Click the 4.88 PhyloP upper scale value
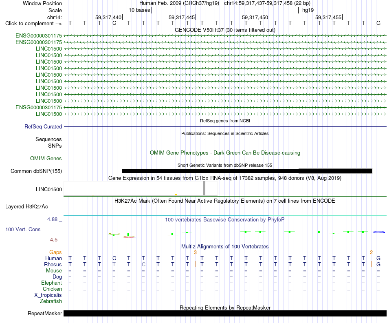 coord(52,219)
